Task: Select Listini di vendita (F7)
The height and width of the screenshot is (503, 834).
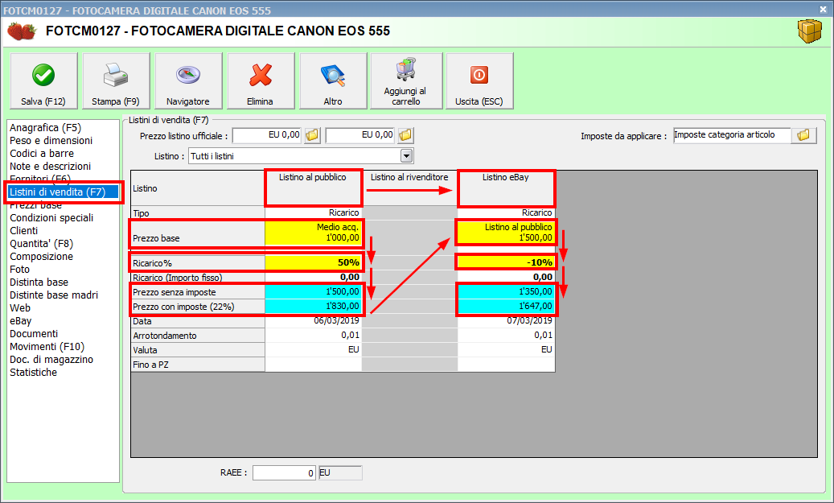Action: pos(64,192)
